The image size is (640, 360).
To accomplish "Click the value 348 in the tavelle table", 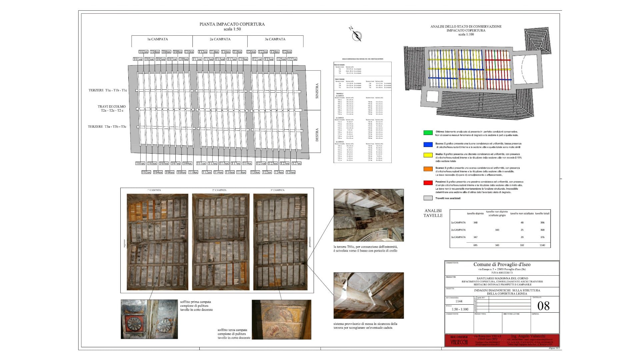I will (x=475, y=222).
